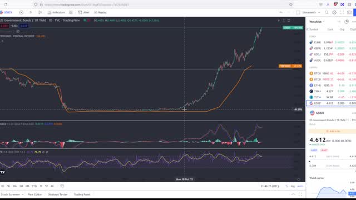Click the blue browser extension icon
This screenshot has width=356, height=200.
coord(342,4)
